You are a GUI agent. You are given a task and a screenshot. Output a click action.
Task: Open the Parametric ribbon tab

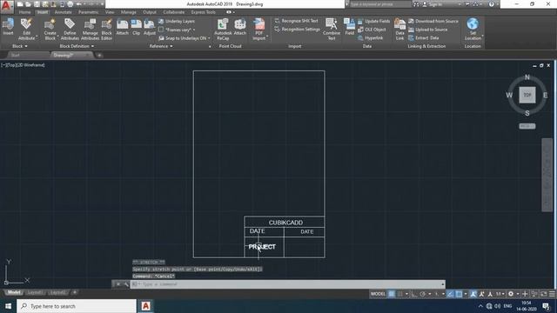89,12
